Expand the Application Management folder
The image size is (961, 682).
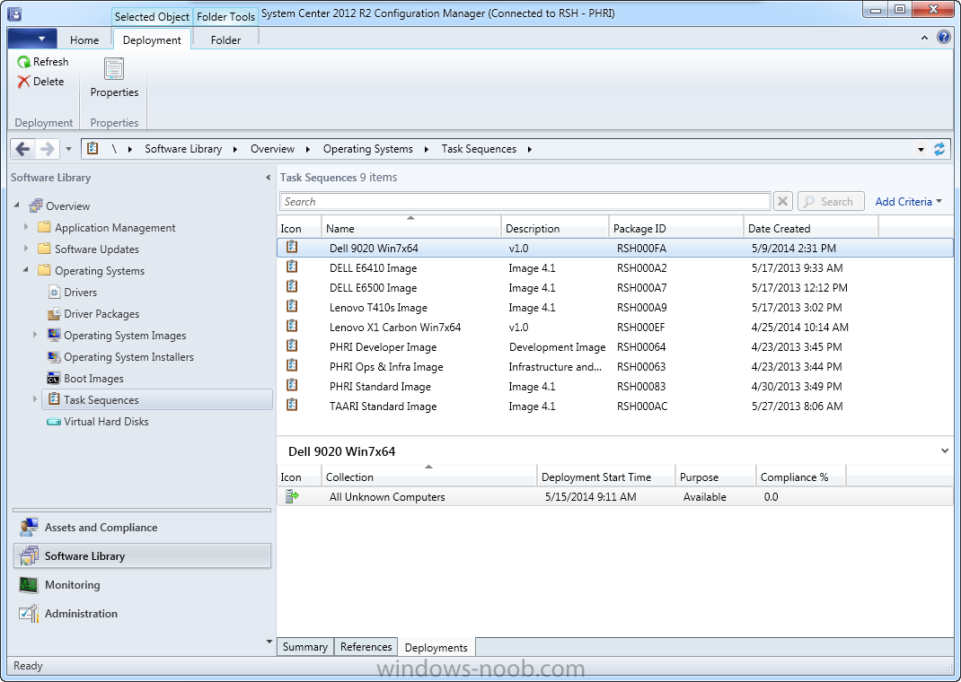[26, 227]
